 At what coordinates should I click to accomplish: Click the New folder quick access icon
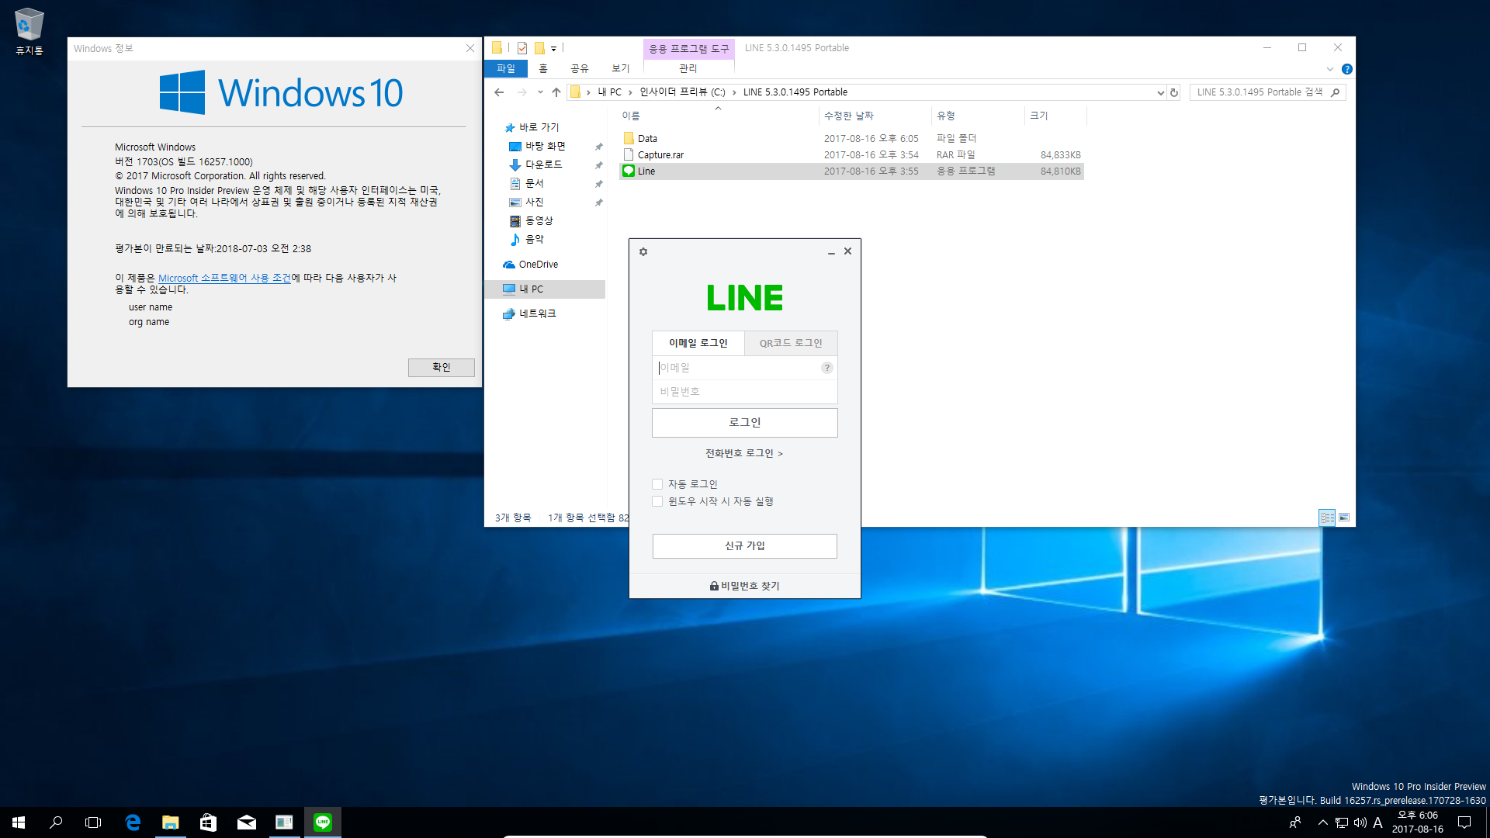539,48
